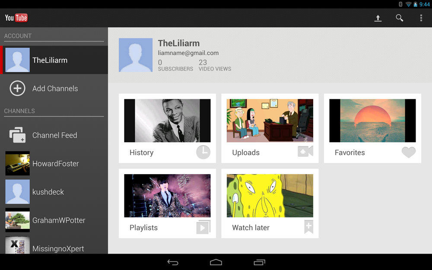Open TheLiliarm profile avatar thumbnail
This screenshot has height=270, width=432.
point(135,55)
